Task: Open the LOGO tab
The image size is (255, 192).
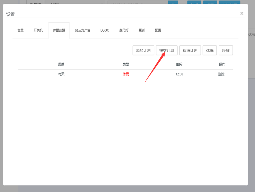Action: click(x=105, y=30)
